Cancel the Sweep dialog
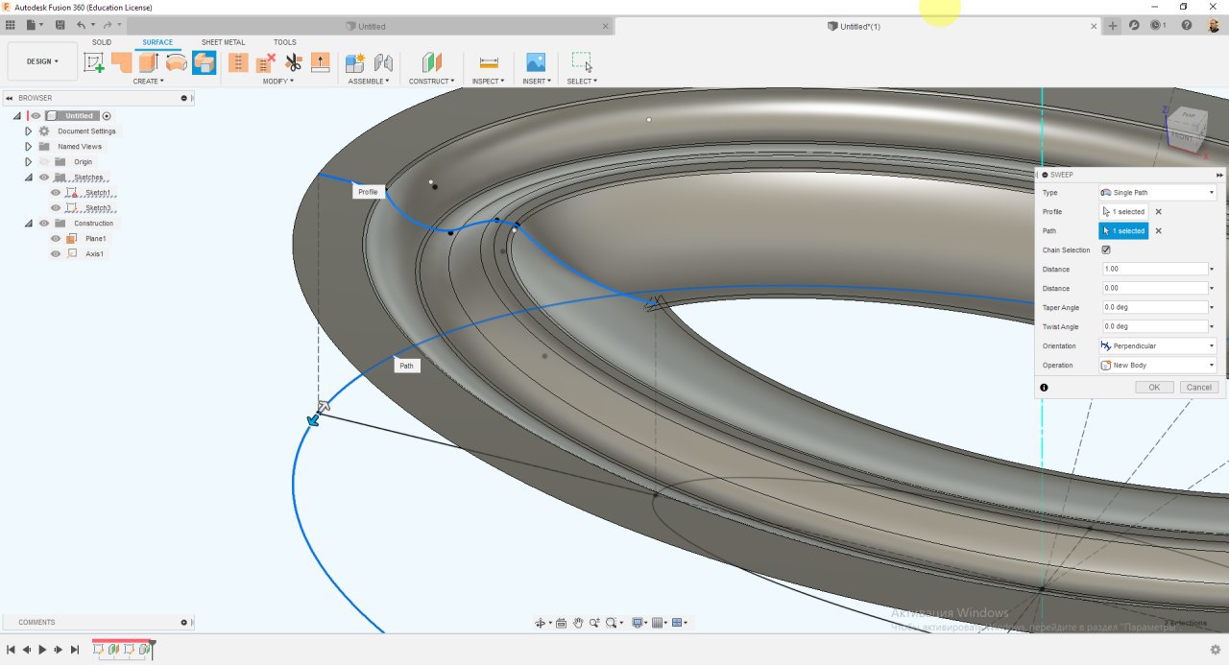The image size is (1229, 665). tap(1199, 387)
